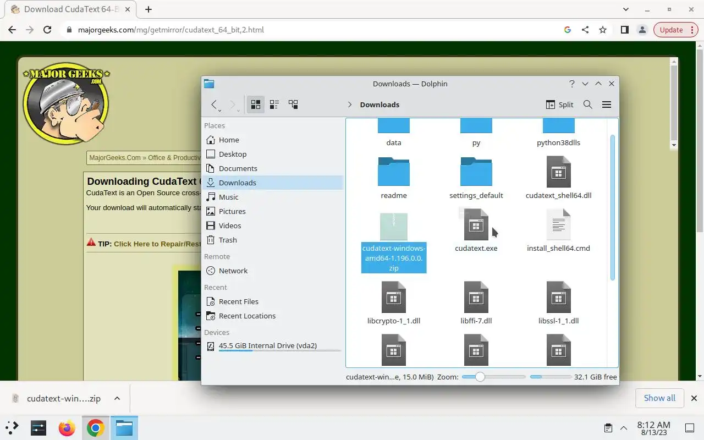Select libcrypto-1_1.dll file icon
This screenshot has width=704, height=440.
coord(394,297)
